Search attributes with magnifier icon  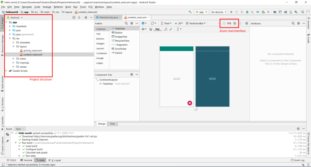coord(293,23)
